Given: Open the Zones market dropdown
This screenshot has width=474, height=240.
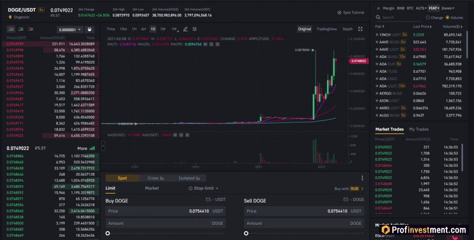Looking at the screenshot, I should [x=448, y=8].
